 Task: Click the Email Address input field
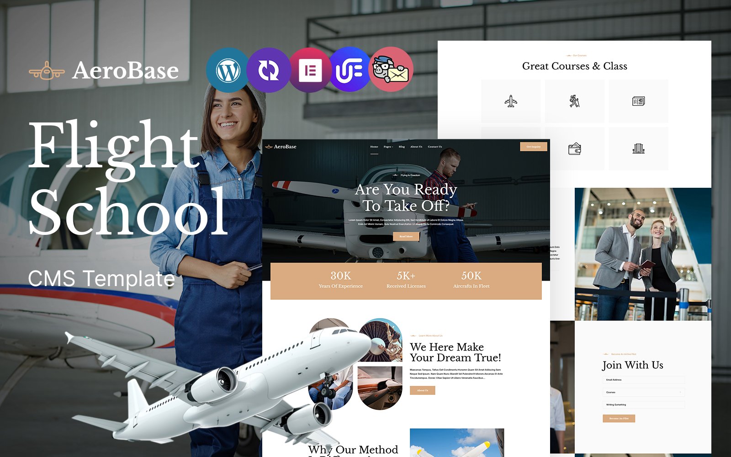click(x=643, y=380)
